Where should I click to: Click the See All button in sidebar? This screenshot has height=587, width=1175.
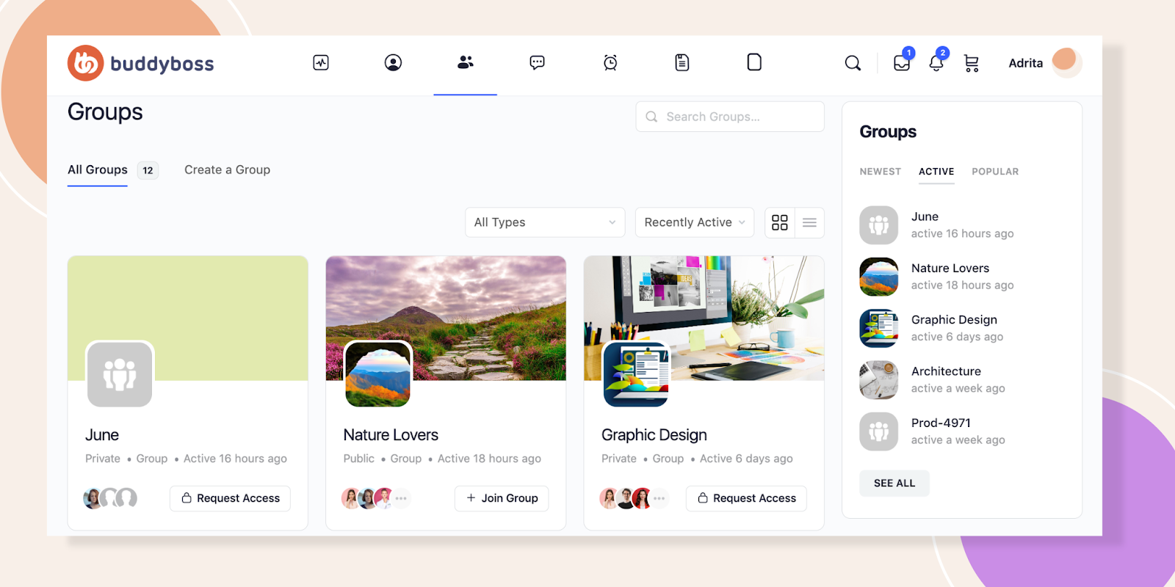point(894,484)
